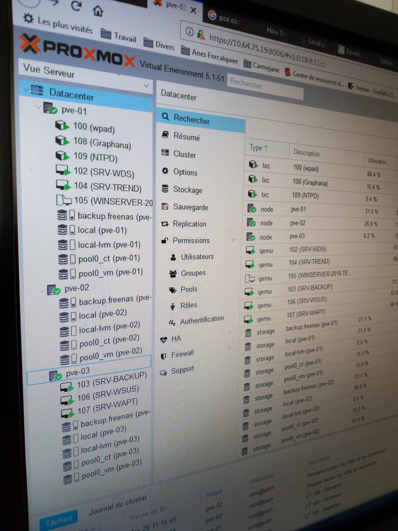
Task: Select the Journal du cluster tab
Action: tap(118, 505)
